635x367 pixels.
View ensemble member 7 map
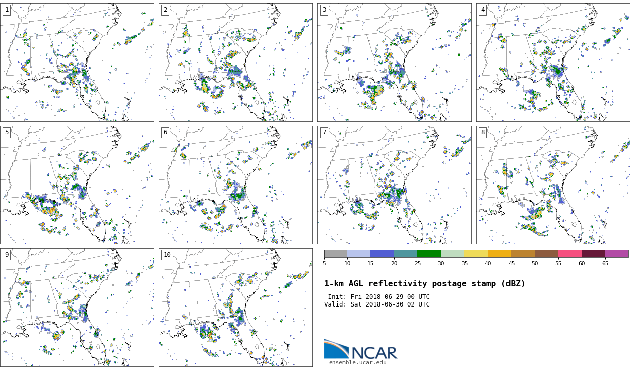(394, 185)
